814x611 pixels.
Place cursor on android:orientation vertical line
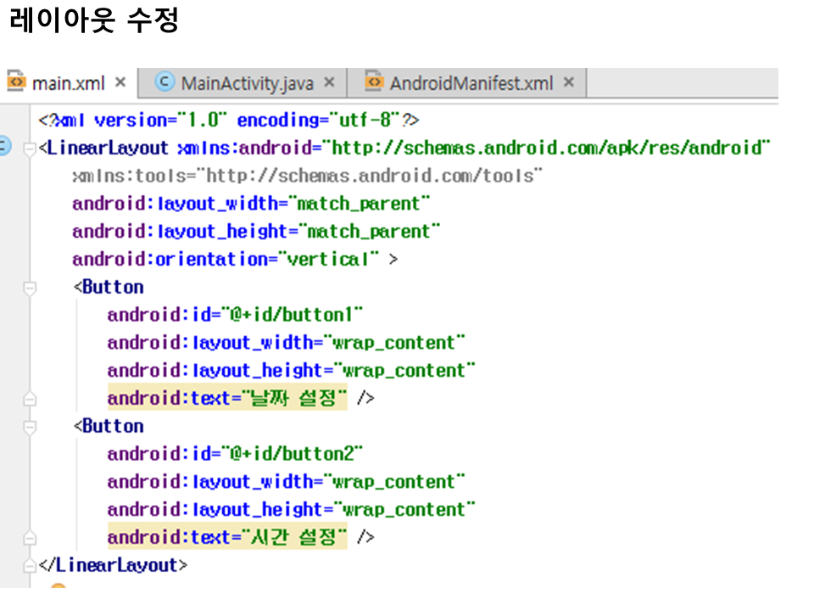click(x=226, y=260)
